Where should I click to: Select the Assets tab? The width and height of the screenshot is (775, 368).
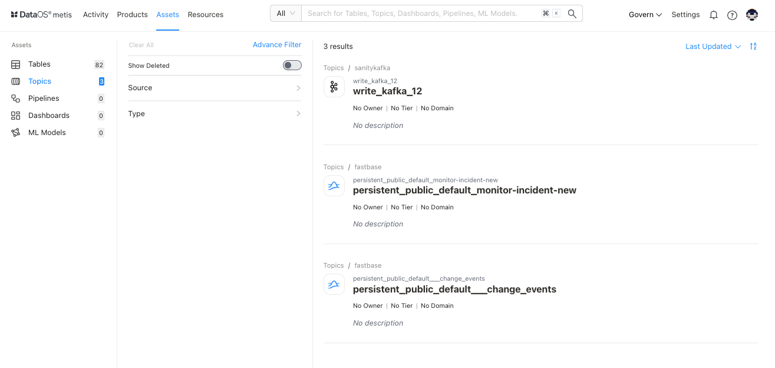[x=168, y=15]
